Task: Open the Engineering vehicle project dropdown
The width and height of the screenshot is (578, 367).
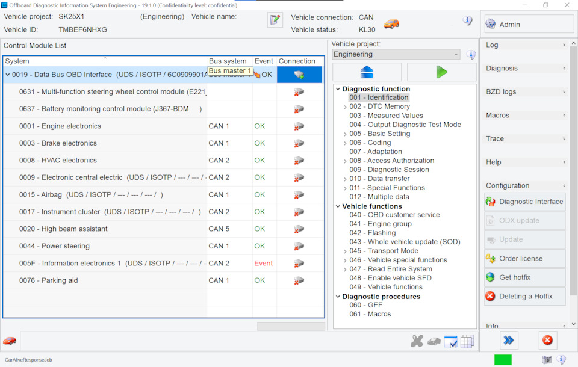Action: pos(396,54)
